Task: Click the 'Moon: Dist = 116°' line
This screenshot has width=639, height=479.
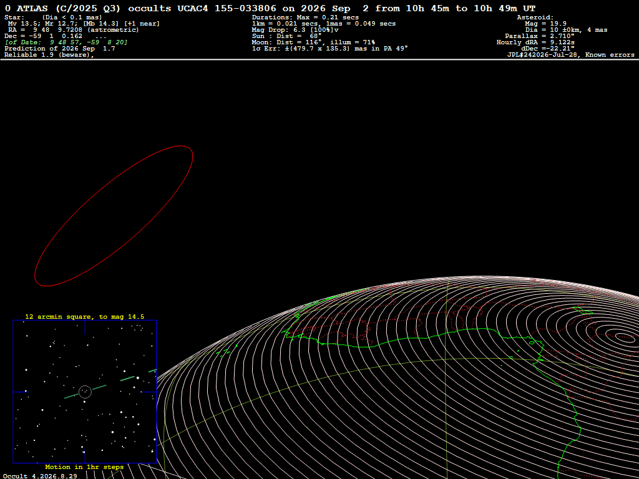Action: tap(313, 42)
